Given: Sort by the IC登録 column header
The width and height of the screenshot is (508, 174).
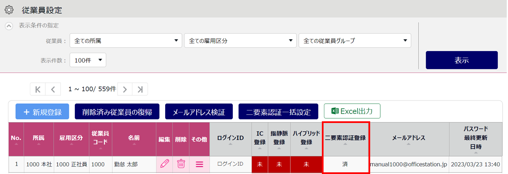Looking at the screenshot, I should click(260, 139).
